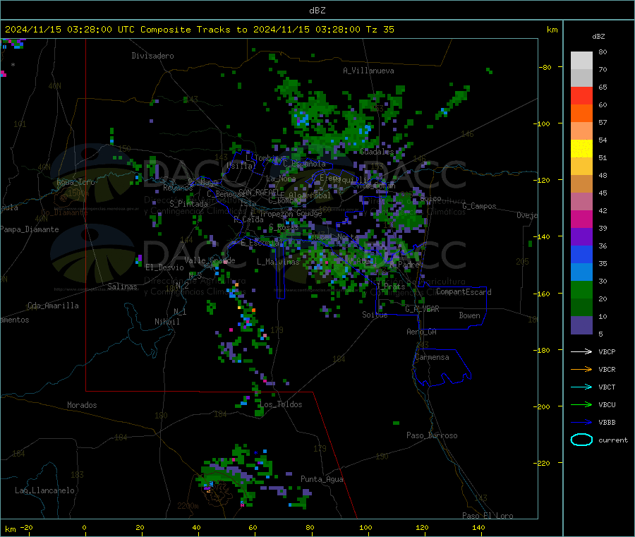Click the 140 km horizontal axis tick
Viewport: 635px width, 537px height.
[478, 527]
